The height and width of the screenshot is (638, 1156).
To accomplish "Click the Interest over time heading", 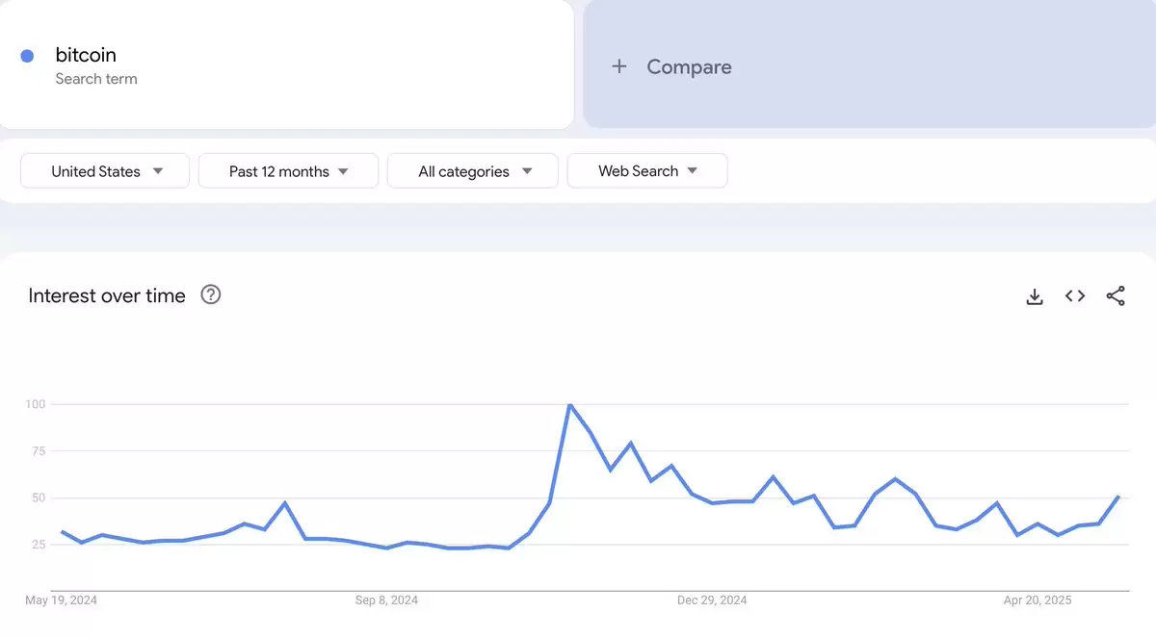I will [x=107, y=295].
